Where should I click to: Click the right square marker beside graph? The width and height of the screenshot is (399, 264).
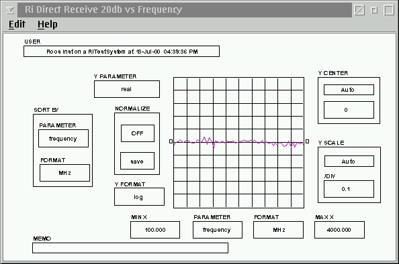click(308, 141)
